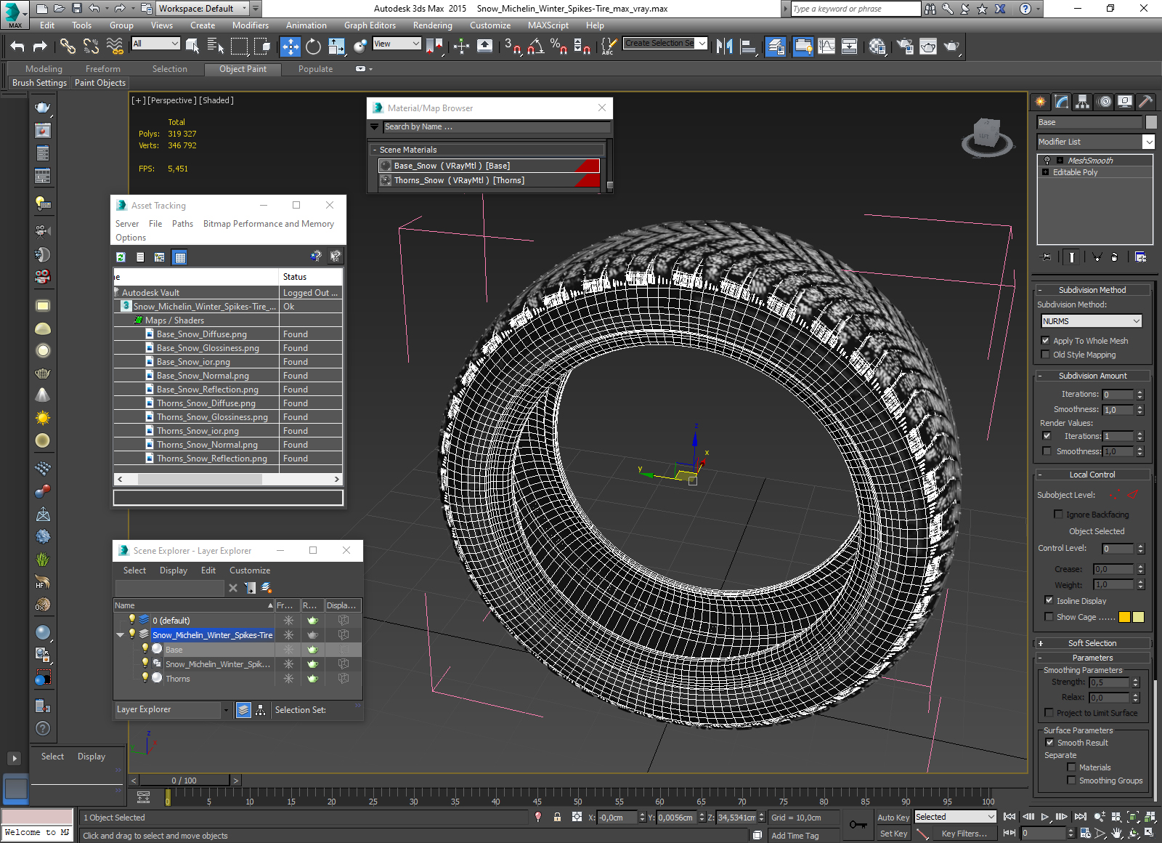
Task: Enable Render Values Smoothness checkbox
Action: click(1047, 451)
